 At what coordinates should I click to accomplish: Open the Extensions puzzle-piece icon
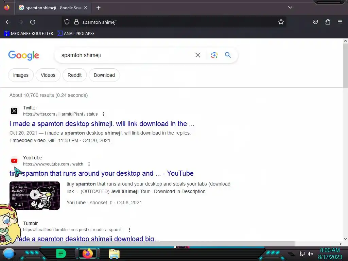coord(328,22)
